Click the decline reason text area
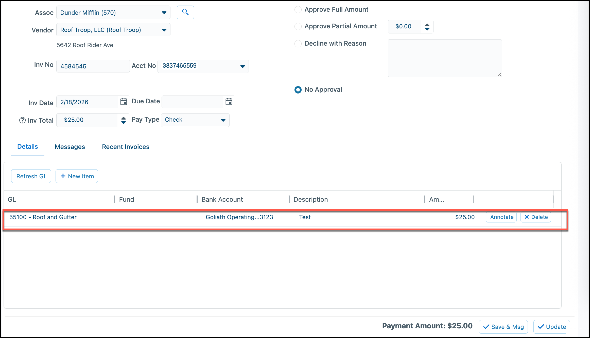The height and width of the screenshot is (338, 590). [x=445, y=58]
